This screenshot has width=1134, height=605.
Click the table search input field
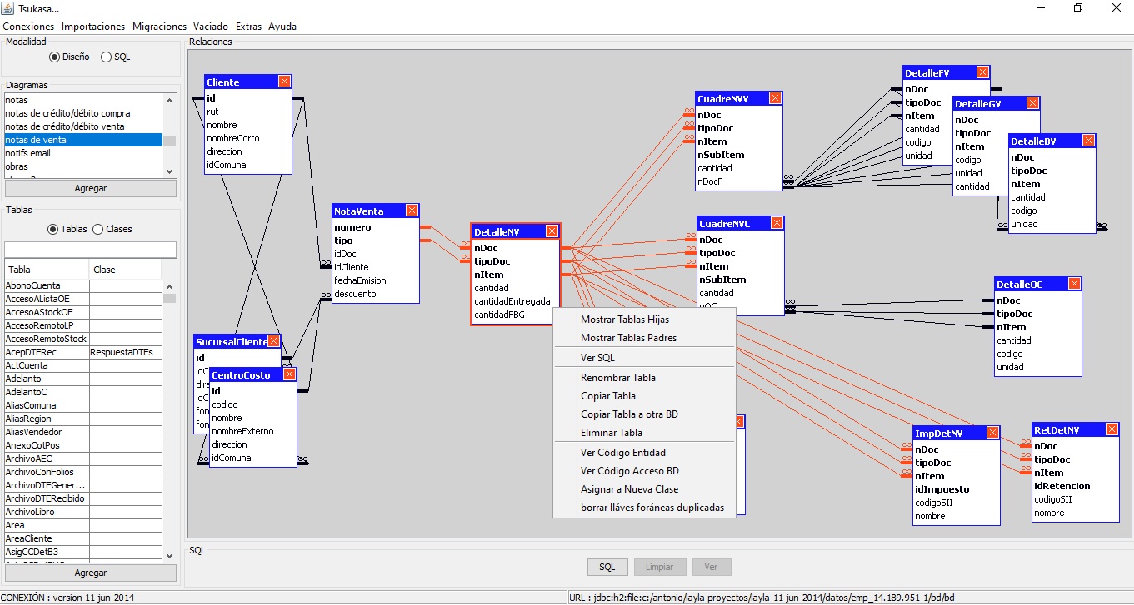click(x=91, y=250)
